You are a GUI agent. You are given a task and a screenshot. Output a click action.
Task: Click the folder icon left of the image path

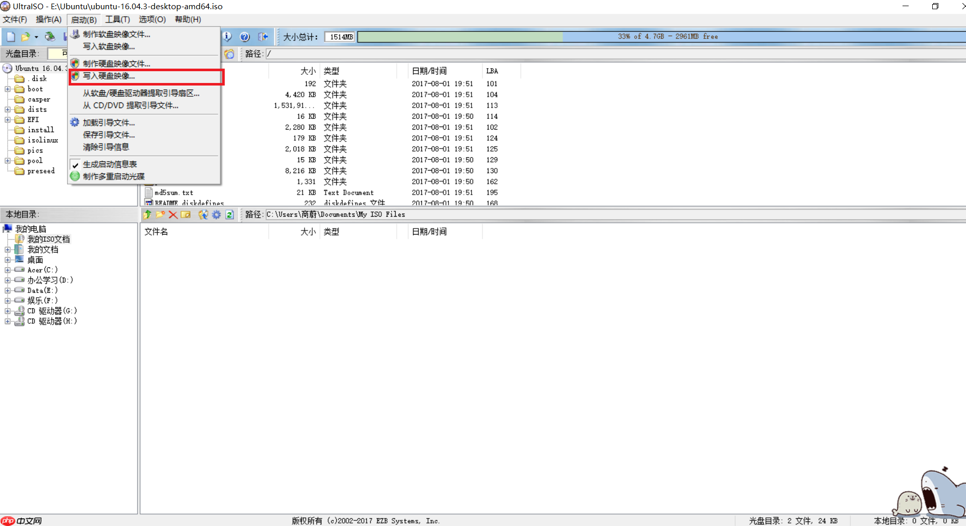(229, 54)
